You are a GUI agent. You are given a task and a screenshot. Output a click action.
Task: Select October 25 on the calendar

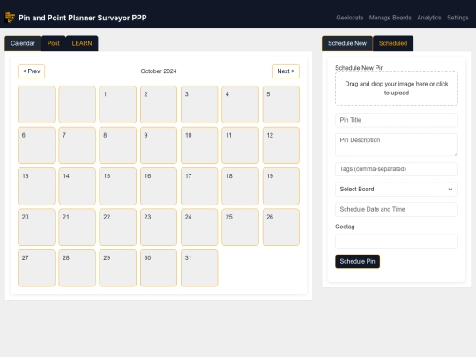coord(240,227)
